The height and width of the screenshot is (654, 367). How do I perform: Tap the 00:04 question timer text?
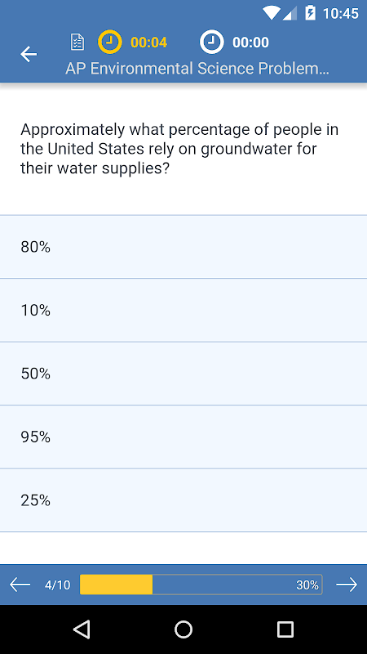[148, 43]
